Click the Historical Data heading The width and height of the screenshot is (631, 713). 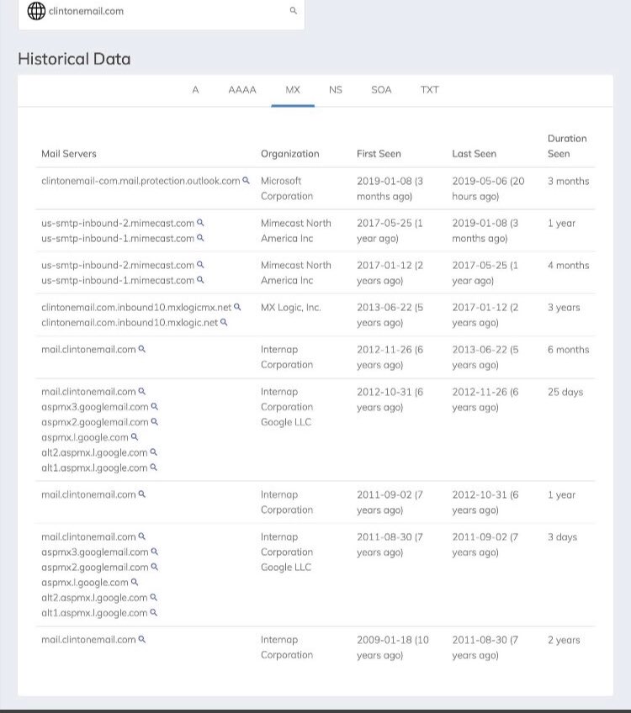(x=74, y=59)
